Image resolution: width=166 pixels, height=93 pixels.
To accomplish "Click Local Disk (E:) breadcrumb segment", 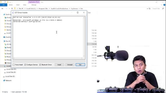I will (31, 9).
